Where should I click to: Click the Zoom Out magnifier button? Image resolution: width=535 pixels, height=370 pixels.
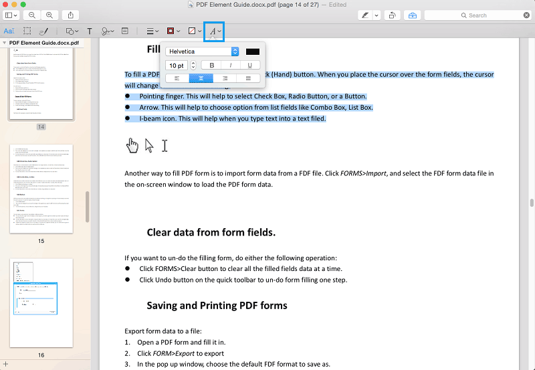[x=32, y=15]
